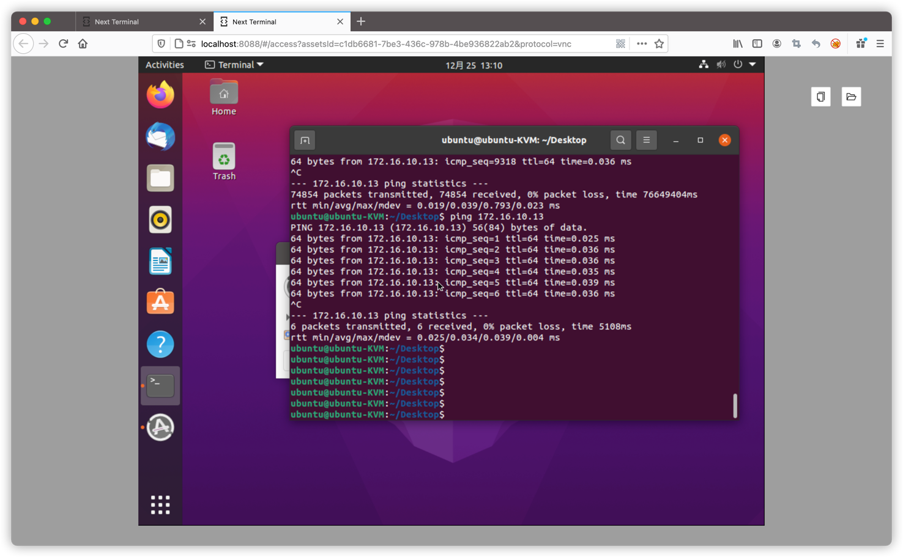Screen dimensions: 903x557
Task: Click Activities in the top bar
Action: [x=164, y=64]
